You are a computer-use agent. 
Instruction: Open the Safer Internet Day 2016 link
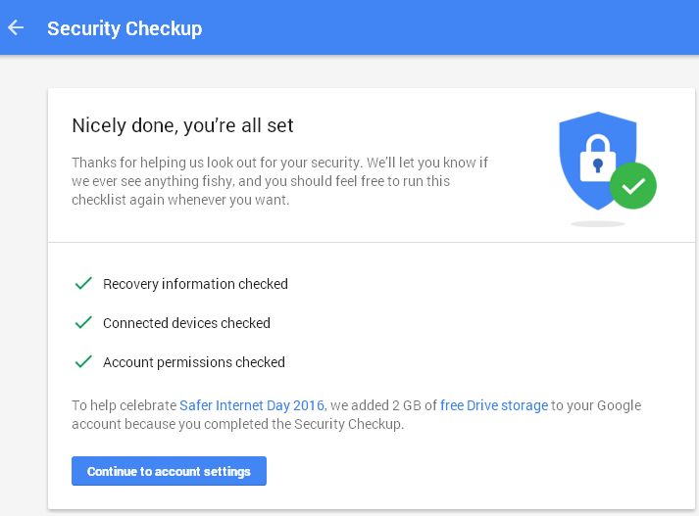pyautogui.click(x=251, y=405)
